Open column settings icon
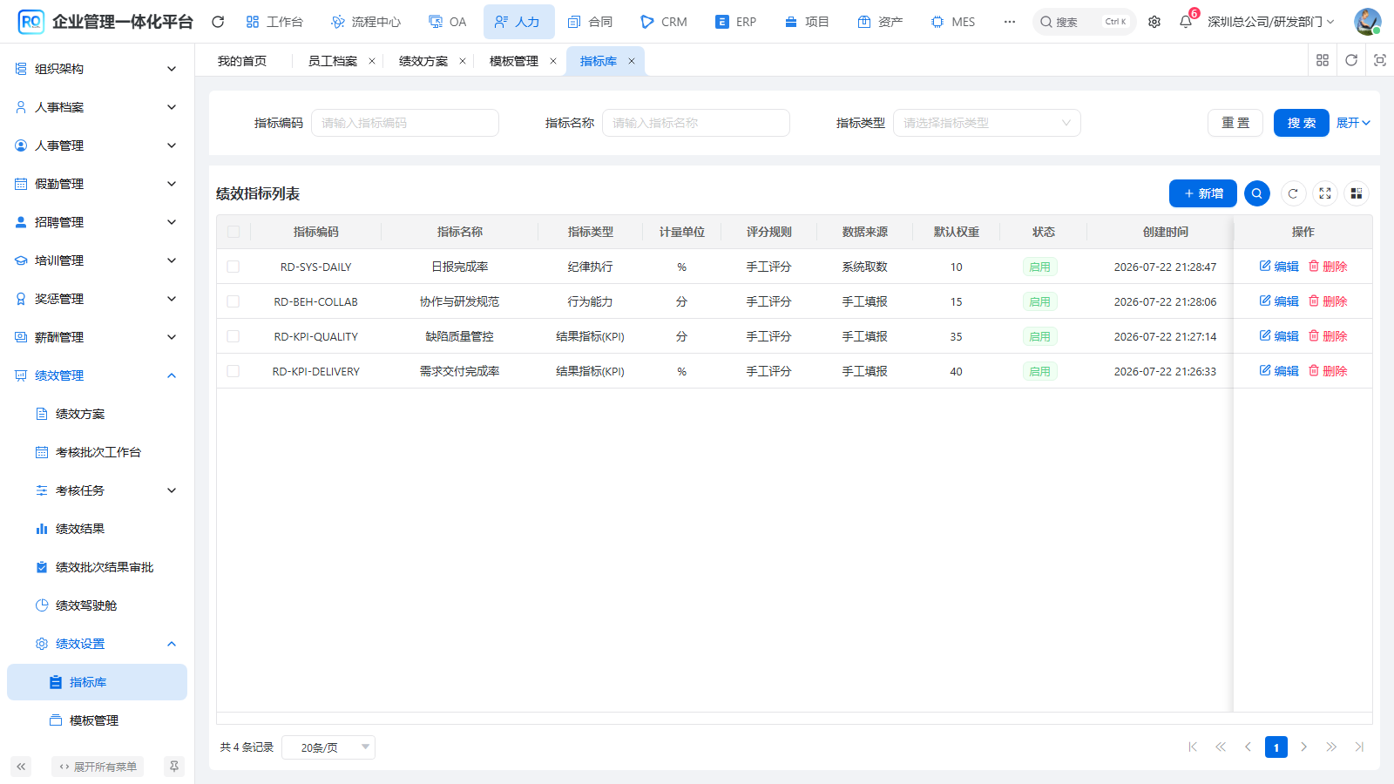1394x784 pixels. [1357, 193]
